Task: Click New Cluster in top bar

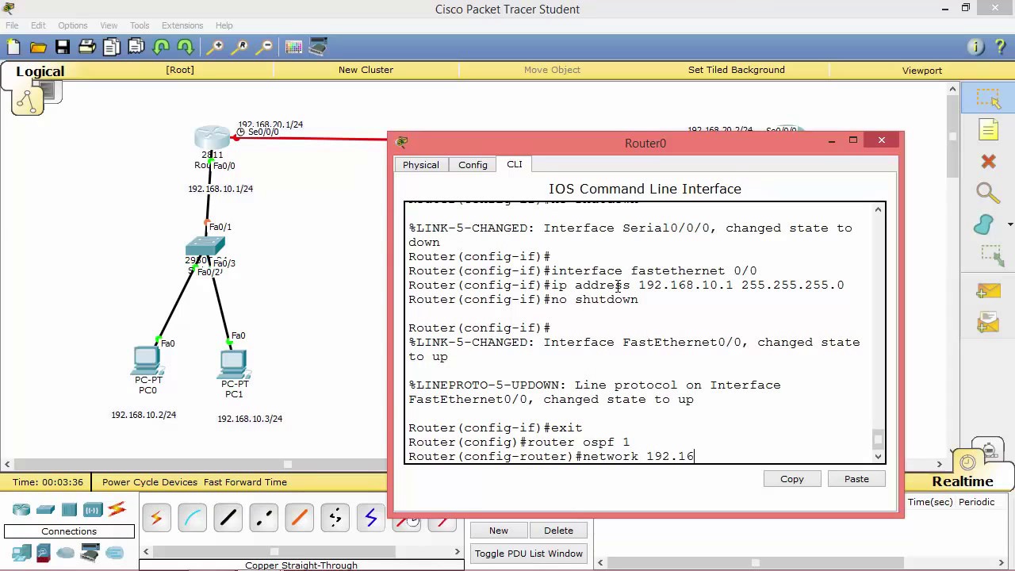Action: (366, 70)
